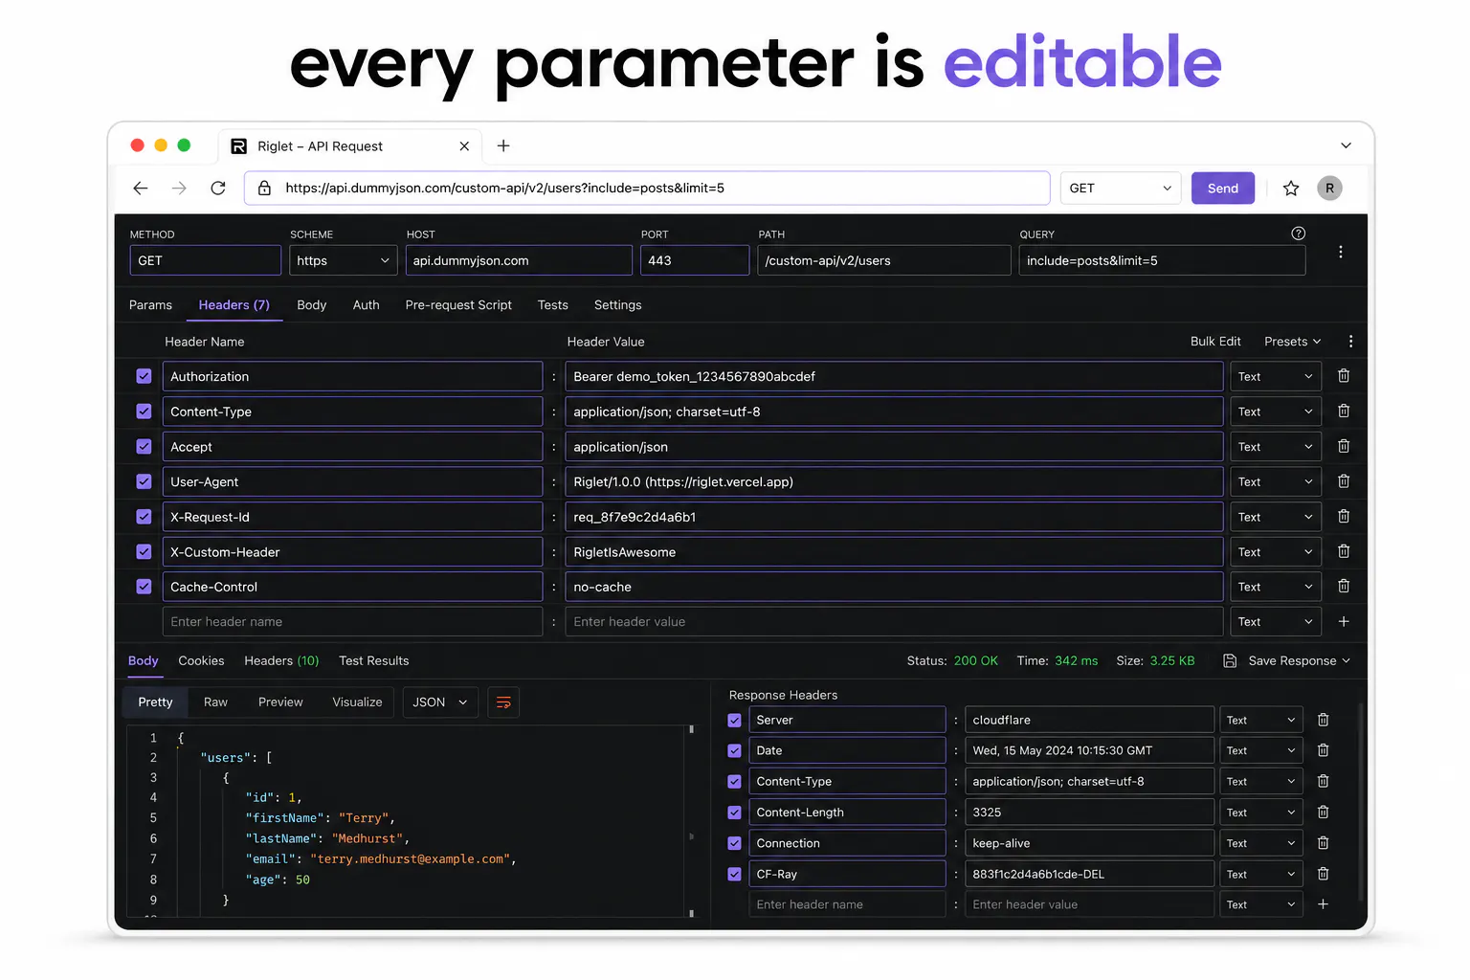This screenshot has height=980, width=1470.
Task: Delete the Cache-Control header row
Action: [x=1344, y=587]
